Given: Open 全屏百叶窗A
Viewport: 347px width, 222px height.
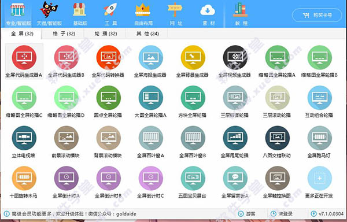Looking at the screenshot, I should tap(150, 142).
